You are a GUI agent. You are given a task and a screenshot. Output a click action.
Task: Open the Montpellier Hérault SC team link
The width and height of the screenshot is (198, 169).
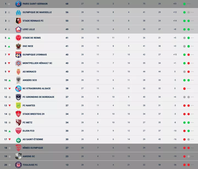(x=37, y=63)
